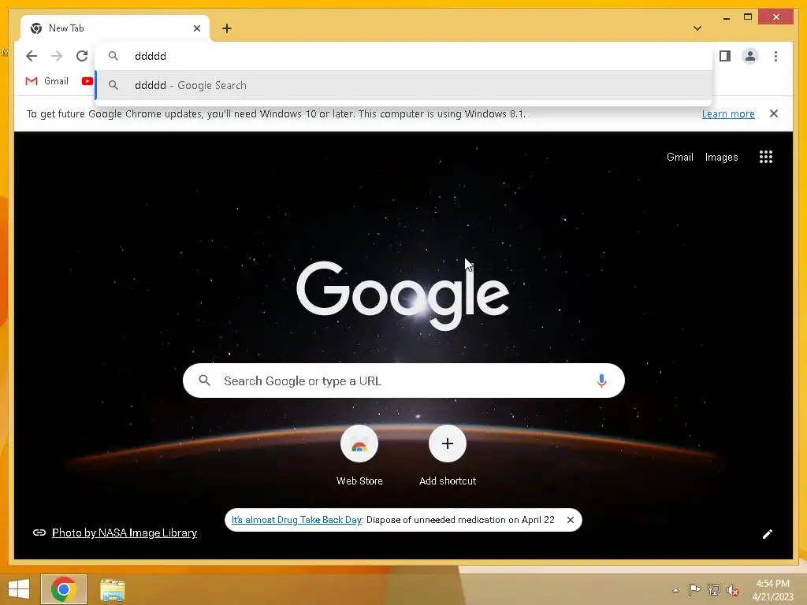Open the Google apps grid

766,157
